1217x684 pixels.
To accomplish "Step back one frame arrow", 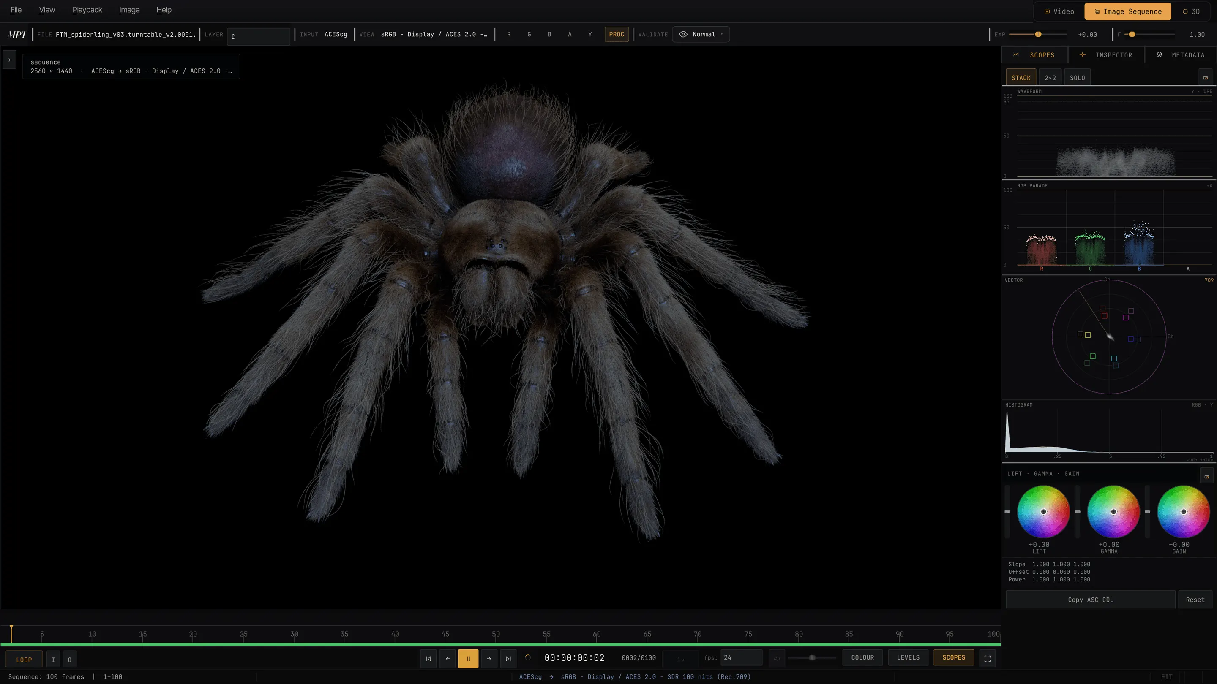I will 448,659.
